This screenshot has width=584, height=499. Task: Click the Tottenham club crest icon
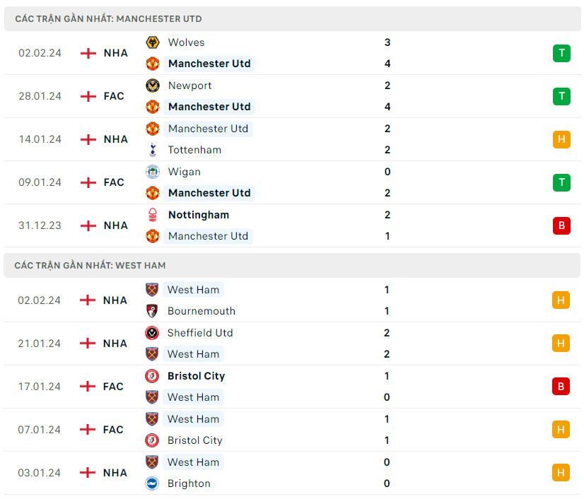tap(152, 150)
